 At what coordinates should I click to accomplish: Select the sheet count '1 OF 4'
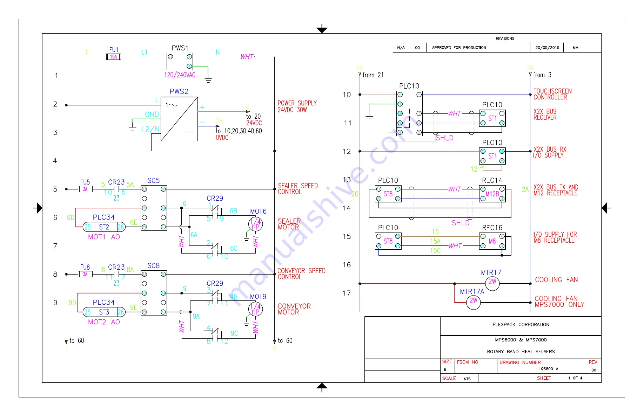click(575, 378)
